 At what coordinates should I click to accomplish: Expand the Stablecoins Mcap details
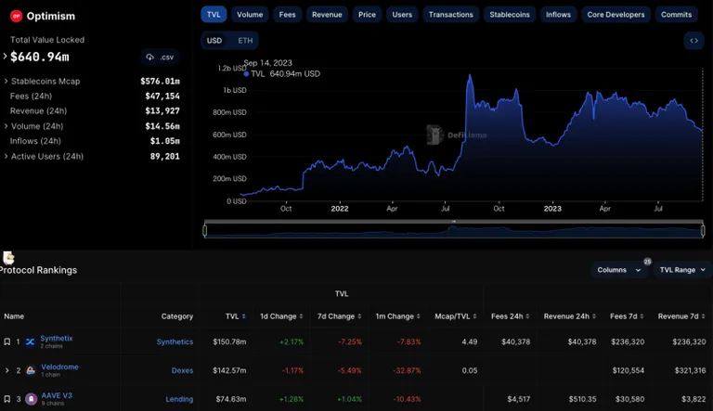6,81
